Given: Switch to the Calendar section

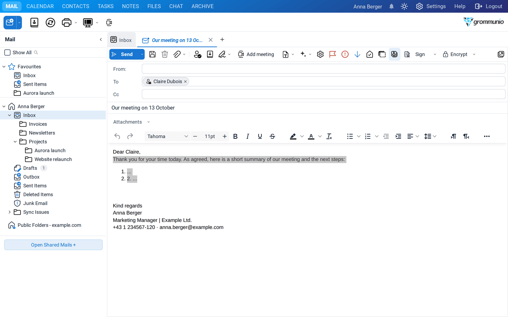Looking at the screenshot, I should pos(40,6).
